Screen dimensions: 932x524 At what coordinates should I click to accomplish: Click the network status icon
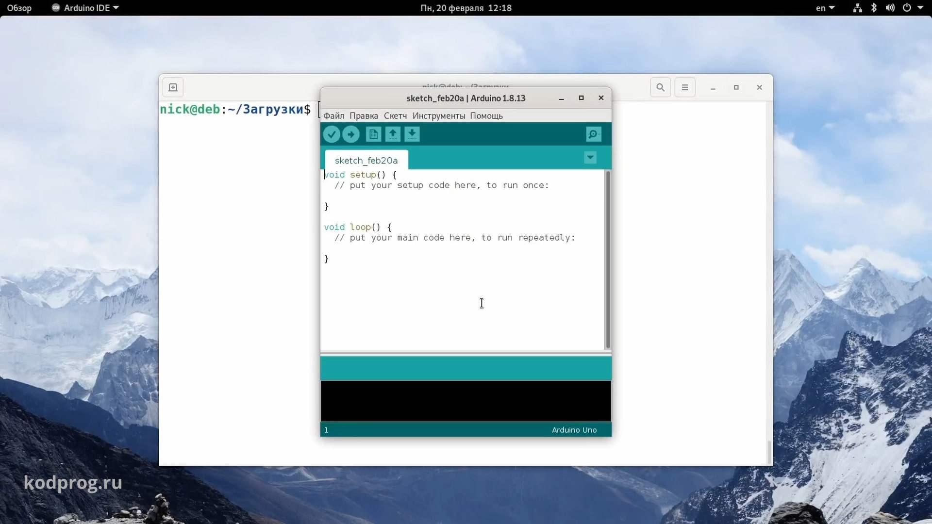point(858,8)
